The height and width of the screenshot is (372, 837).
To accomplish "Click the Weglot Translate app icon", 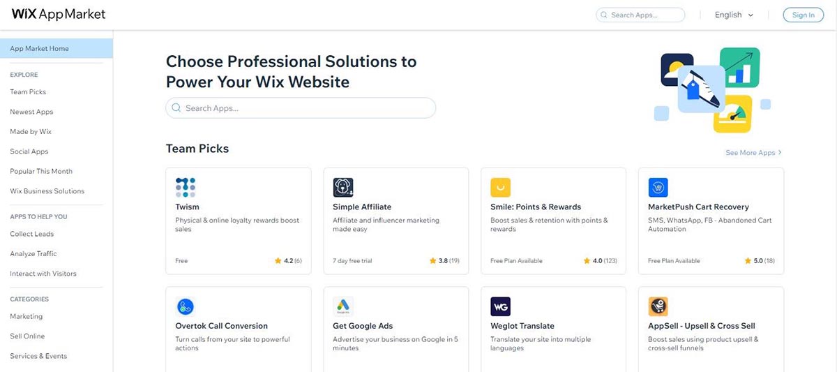I will 501,306.
